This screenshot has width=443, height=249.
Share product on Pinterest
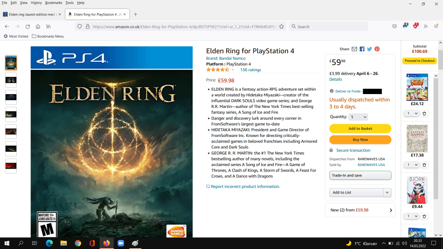[377, 49]
